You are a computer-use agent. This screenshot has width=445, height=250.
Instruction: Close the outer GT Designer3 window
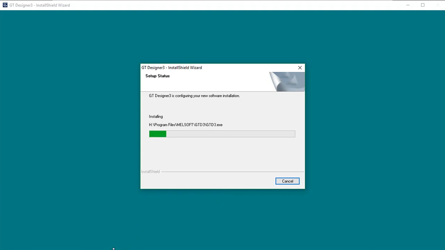pos(438,5)
